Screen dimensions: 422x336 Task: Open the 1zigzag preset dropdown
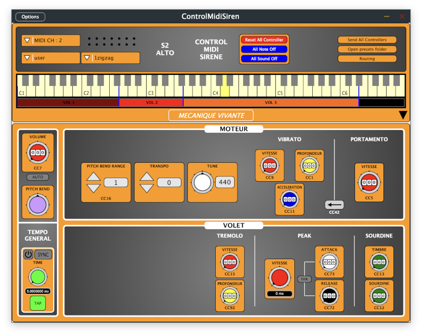pyautogui.click(x=111, y=58)
